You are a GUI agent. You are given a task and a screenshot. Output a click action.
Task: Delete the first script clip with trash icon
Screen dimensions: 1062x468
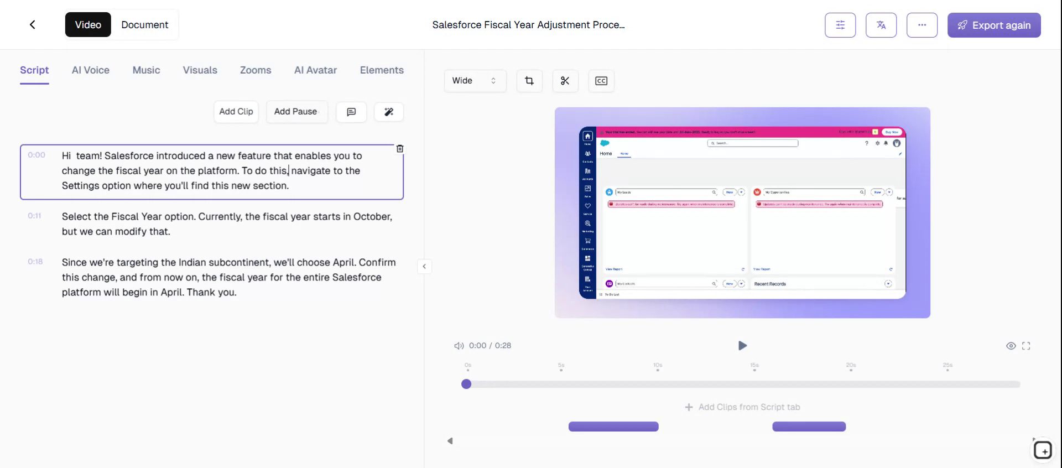pyautogui.click(x=400, y=148)
